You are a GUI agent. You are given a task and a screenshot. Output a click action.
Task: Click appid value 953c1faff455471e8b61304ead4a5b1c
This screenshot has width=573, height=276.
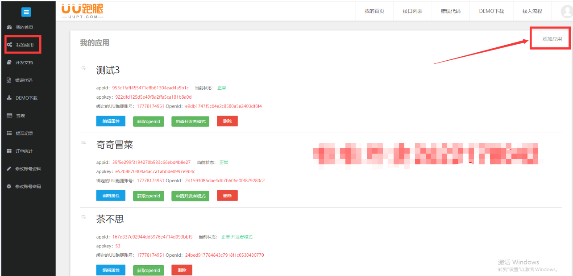(150, 88)
